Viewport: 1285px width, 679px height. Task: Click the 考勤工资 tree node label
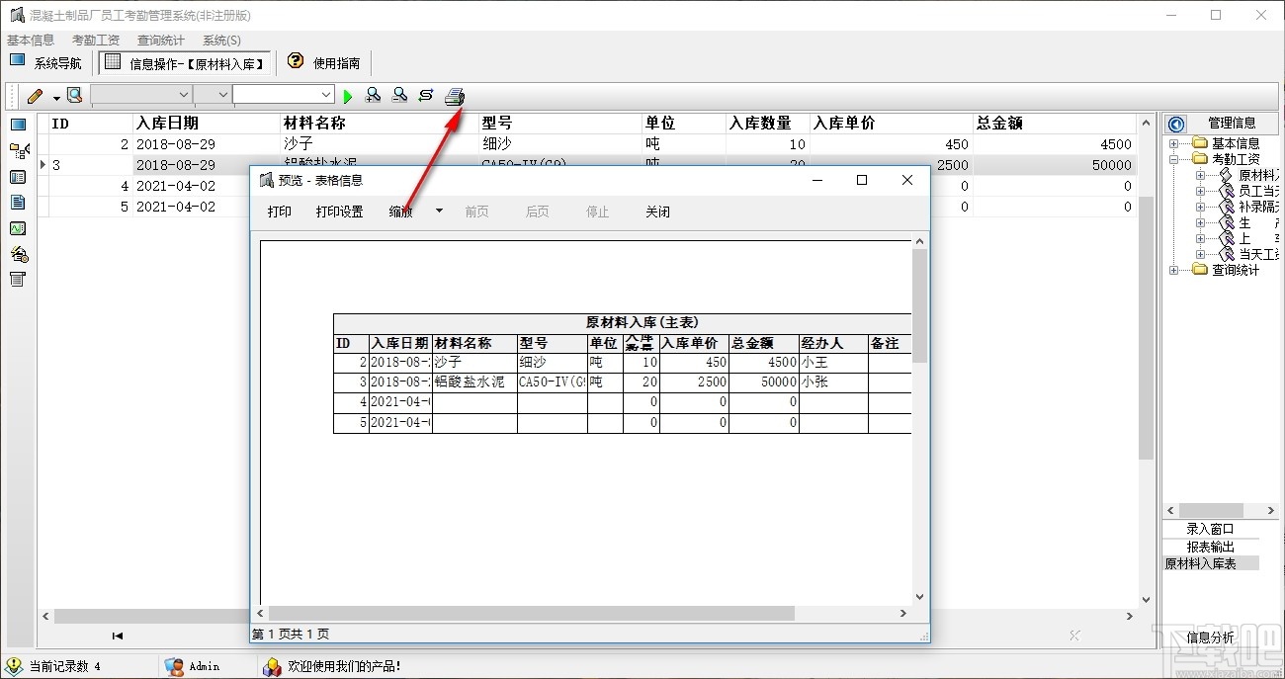(1237, 159)
